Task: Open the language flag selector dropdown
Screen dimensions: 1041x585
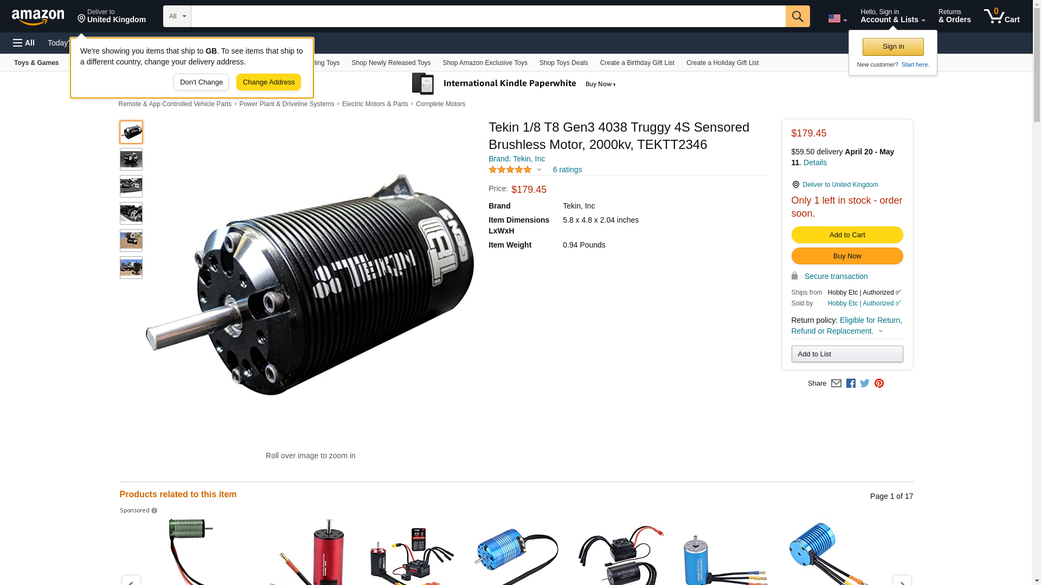Action: click(837, 19)
